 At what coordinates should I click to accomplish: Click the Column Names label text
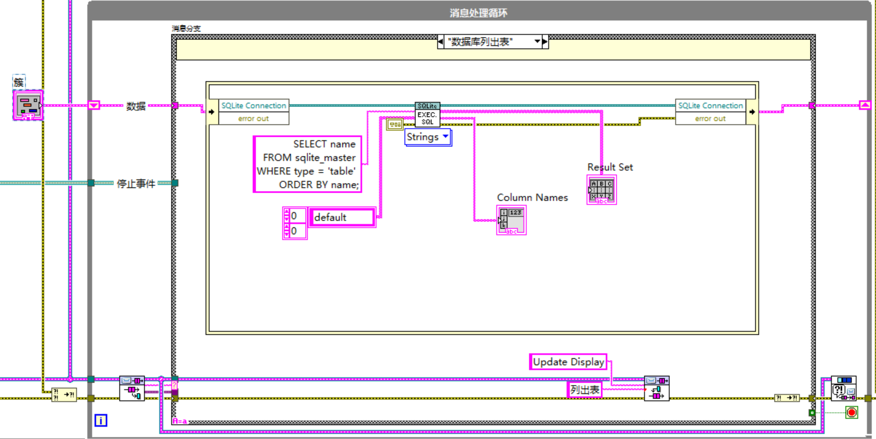click(532, 197)
